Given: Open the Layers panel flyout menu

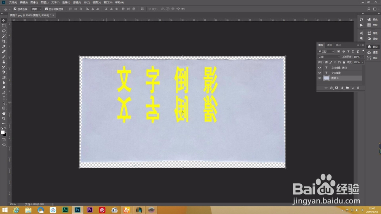Looking at the screenshot, I should pyautogui.click(x=363, y=45).
